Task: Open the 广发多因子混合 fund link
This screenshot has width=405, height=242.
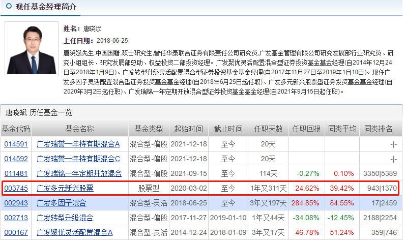Action: coord(62,203)
